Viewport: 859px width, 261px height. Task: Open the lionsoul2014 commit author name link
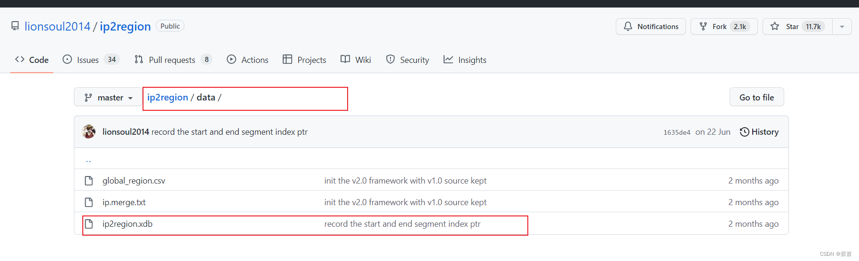[x=126, y=132]
